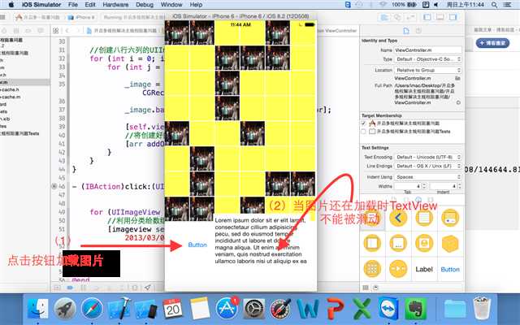Open Finder from the Dock
The height and width of the screenshot is (325, 520).
click(38, 309)
